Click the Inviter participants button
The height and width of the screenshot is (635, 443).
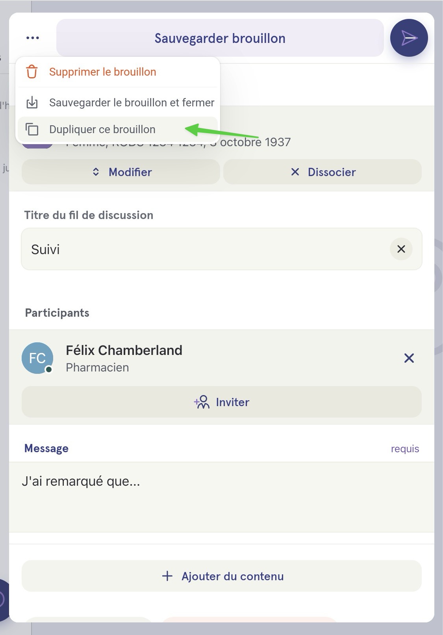(222, 402)
